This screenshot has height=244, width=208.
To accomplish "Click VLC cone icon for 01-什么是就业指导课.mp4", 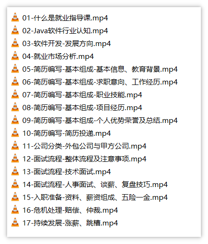I will click(15, 17).
